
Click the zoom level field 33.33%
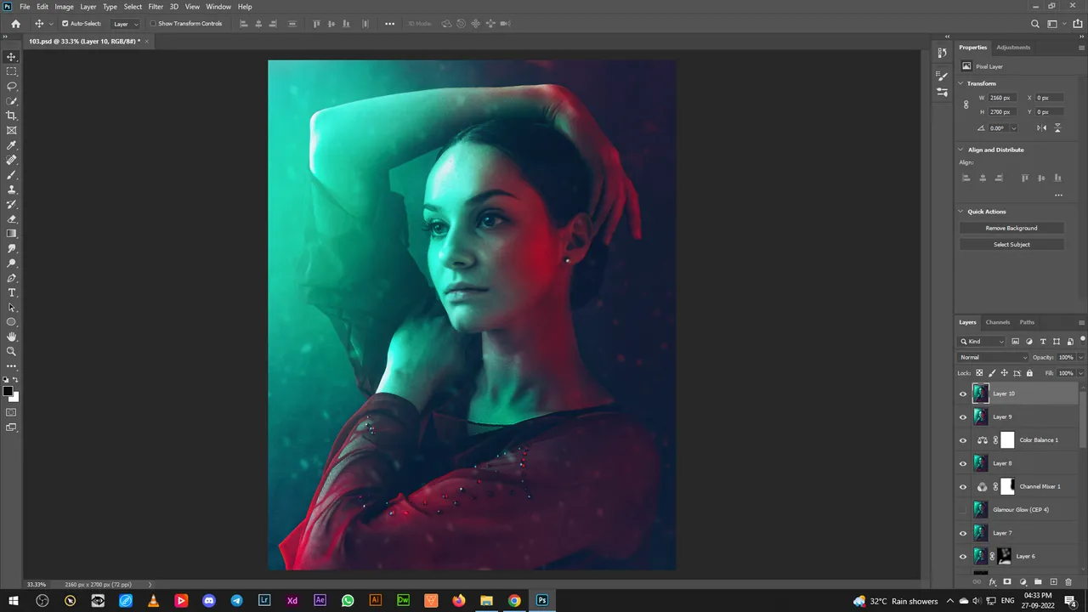pos(36,585)
